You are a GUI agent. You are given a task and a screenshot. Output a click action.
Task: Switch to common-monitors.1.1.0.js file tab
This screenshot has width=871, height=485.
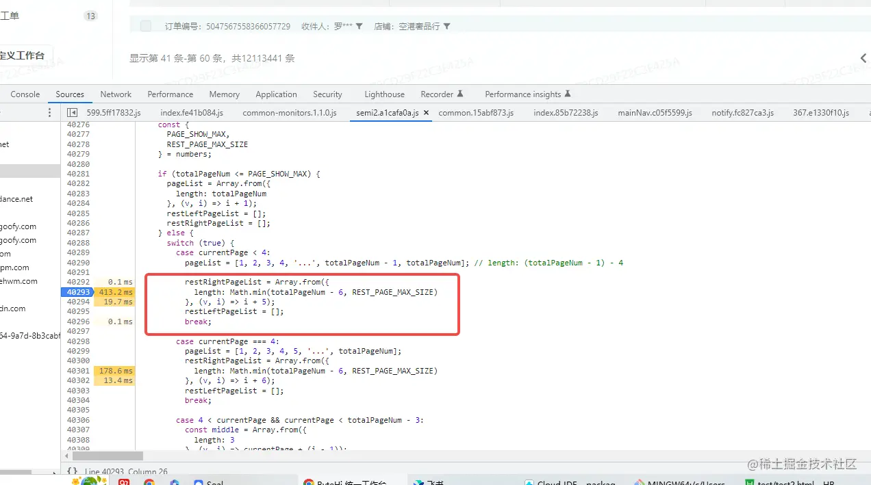coord(290,113)
